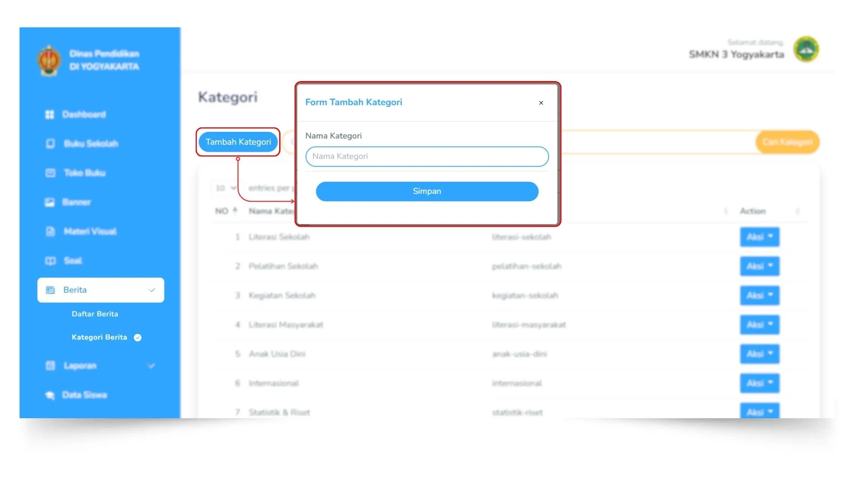856x481 pixels.
Task: Focus the Nama Kategori text field
Action: [x=427, y=156]
